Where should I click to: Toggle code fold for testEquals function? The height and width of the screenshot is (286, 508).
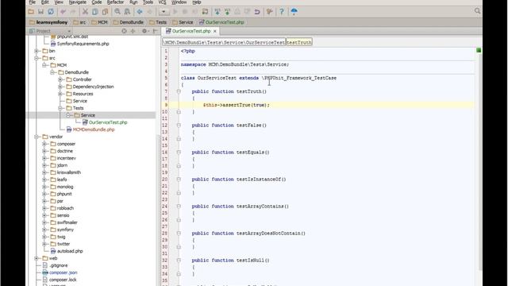pos(179,152)
